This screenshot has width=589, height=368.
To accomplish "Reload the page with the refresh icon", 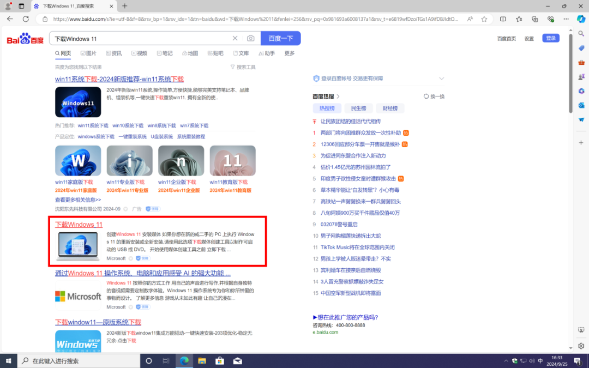I will coord(26,19).
